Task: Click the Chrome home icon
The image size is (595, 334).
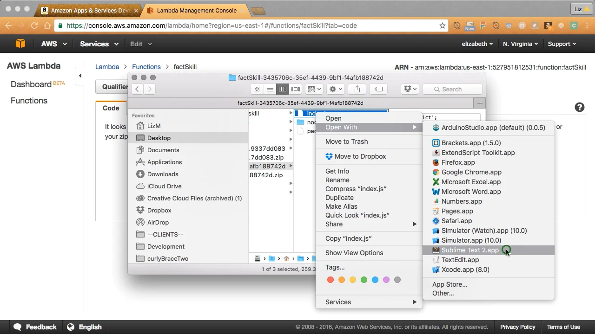Action: pos(47,26)
